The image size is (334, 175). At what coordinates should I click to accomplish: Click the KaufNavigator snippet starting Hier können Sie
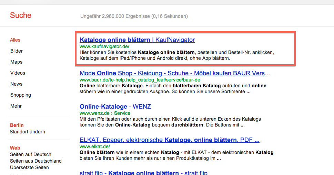tap(177, 55)
